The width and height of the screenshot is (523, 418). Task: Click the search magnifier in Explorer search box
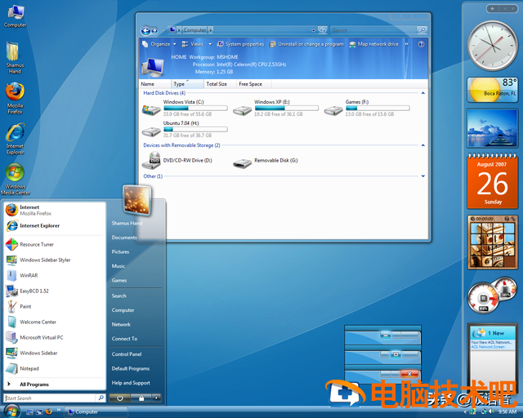click(x=422, y=30)
